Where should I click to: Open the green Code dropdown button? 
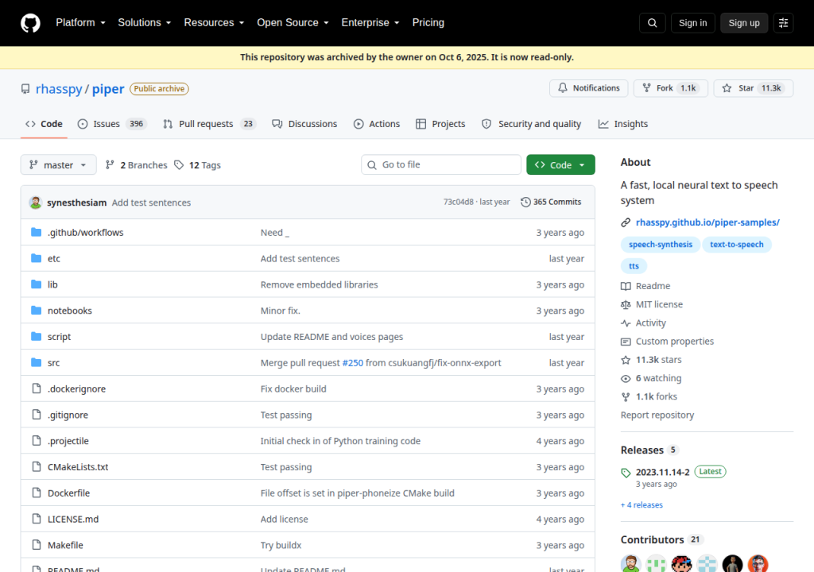[560, 165]
